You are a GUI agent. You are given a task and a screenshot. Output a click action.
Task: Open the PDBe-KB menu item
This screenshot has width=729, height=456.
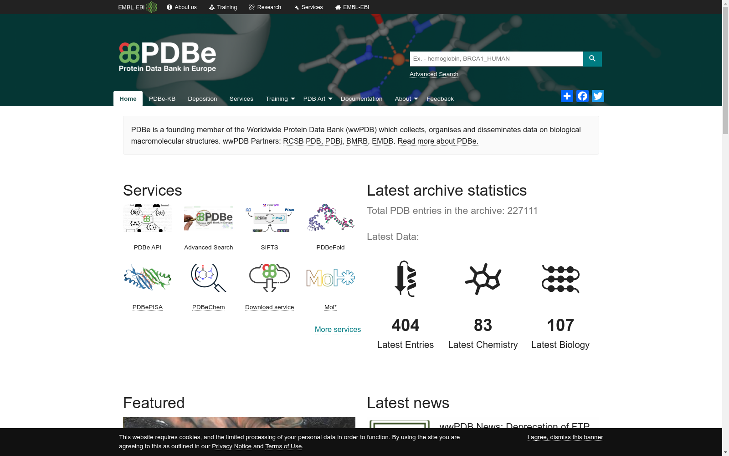tap(162, 99)
